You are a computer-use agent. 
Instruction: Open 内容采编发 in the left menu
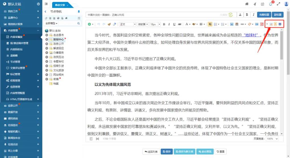16,37
